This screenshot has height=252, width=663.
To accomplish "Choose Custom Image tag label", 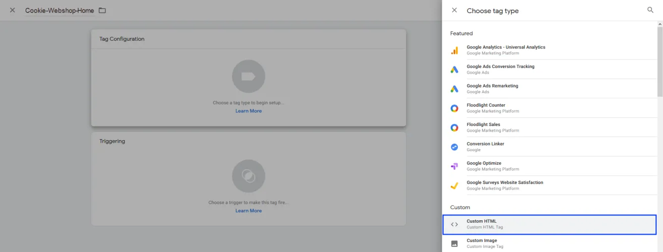I will tap(481, 240).
